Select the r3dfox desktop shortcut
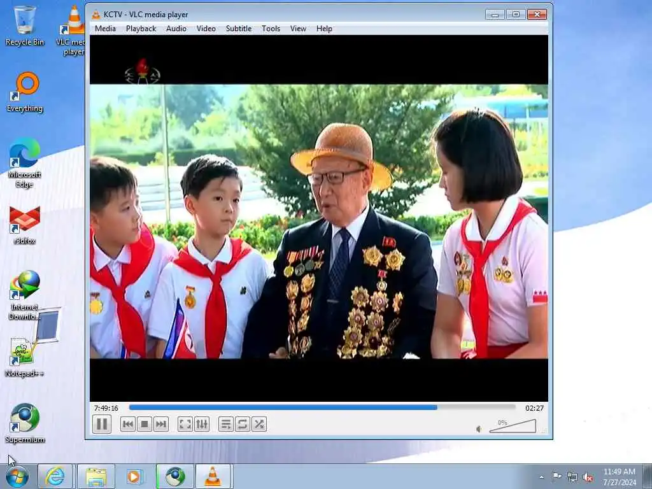Viewport: 652px width, 489px height. [25, 225]
